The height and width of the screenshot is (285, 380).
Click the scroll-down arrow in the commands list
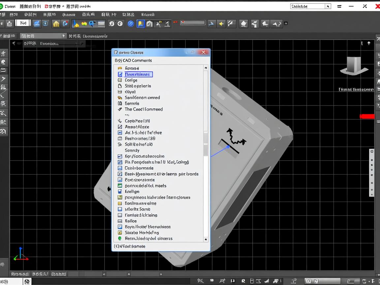(206, 239)
